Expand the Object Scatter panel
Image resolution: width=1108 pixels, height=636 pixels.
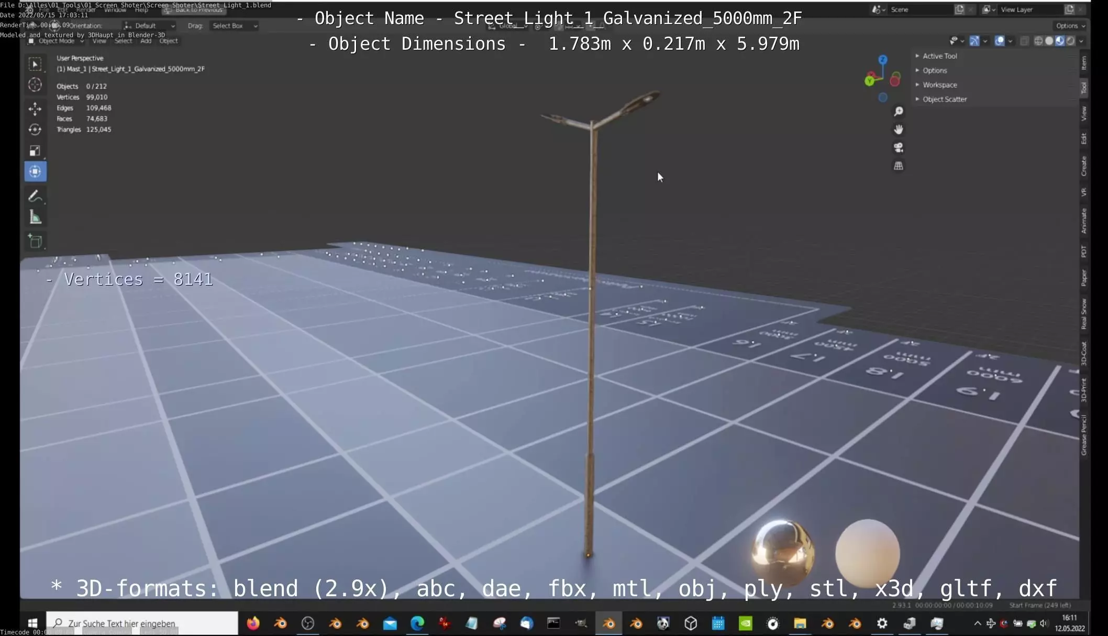click(944, 99)
